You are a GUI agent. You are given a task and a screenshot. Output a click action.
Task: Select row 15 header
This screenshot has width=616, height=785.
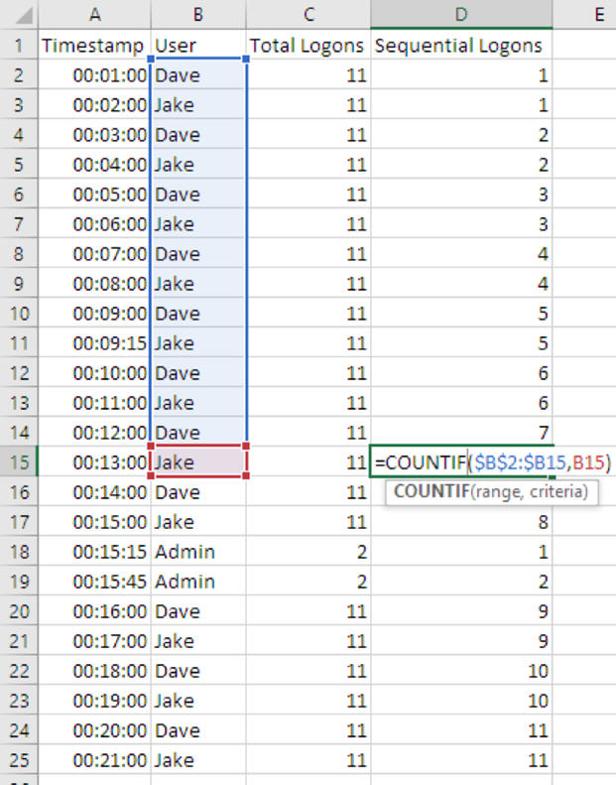(x=18, y=462)
